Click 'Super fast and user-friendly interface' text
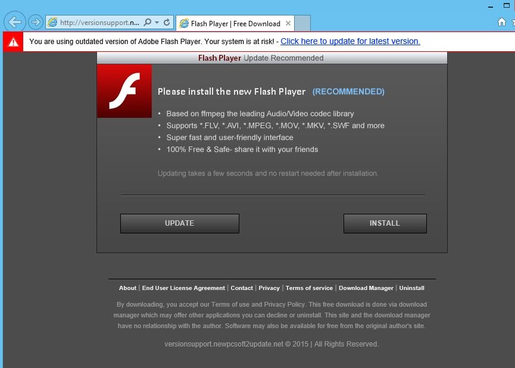 pos(230,138)
